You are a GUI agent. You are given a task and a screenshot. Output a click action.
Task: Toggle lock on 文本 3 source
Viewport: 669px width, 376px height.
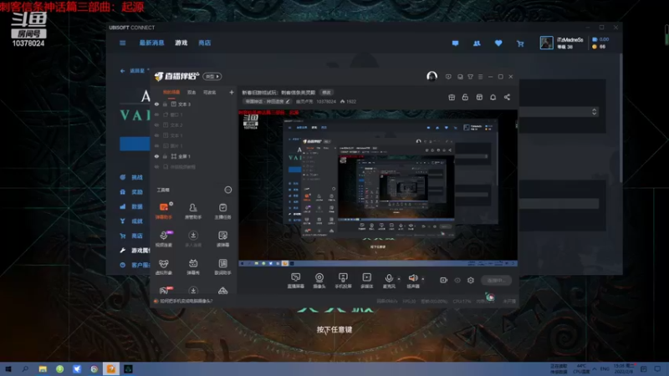pyautogui.click(x=165, y=104)
